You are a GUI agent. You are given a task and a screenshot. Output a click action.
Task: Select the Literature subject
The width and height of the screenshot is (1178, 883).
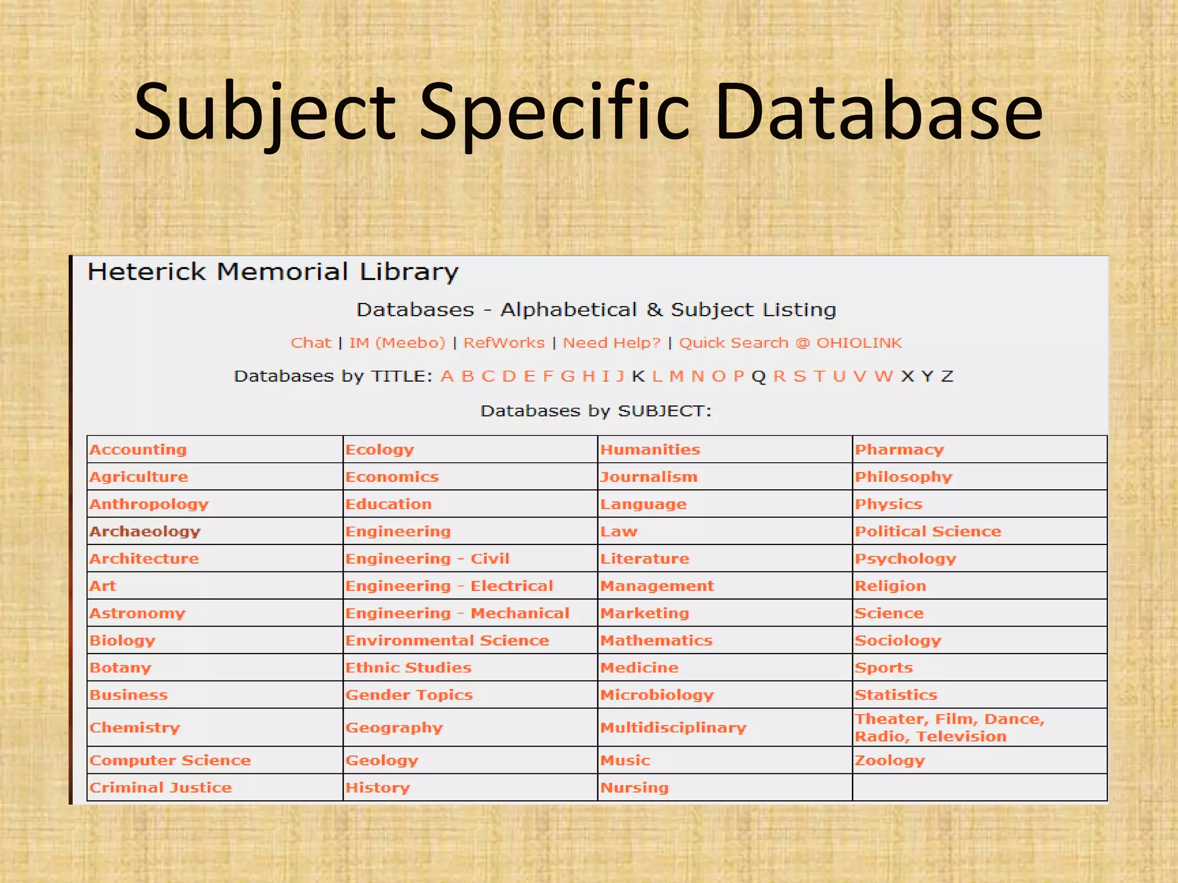[645, 559]
